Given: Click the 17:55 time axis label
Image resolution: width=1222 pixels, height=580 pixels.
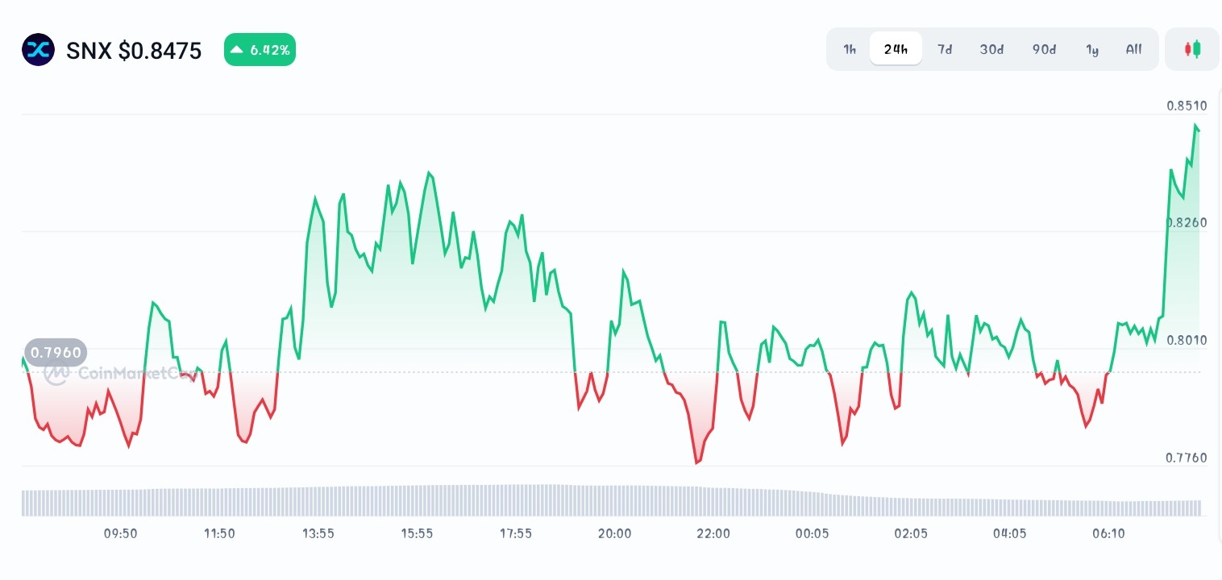Looking at the screenshot, I should coord(516,533).
